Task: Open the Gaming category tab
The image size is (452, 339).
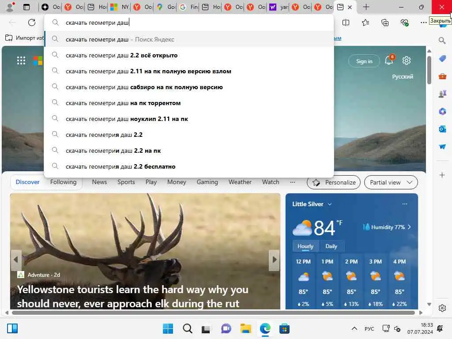Action: (x=207, y=182)
